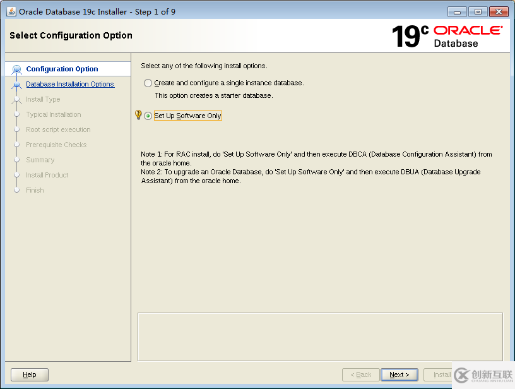Click the Root script execution step

[x=58, y=129]
